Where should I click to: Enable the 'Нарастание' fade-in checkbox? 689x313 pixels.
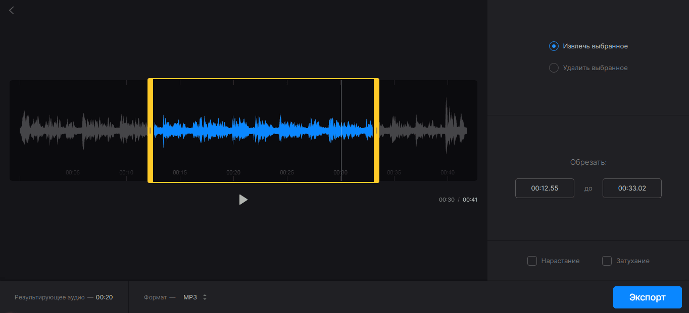coord(532,261)
